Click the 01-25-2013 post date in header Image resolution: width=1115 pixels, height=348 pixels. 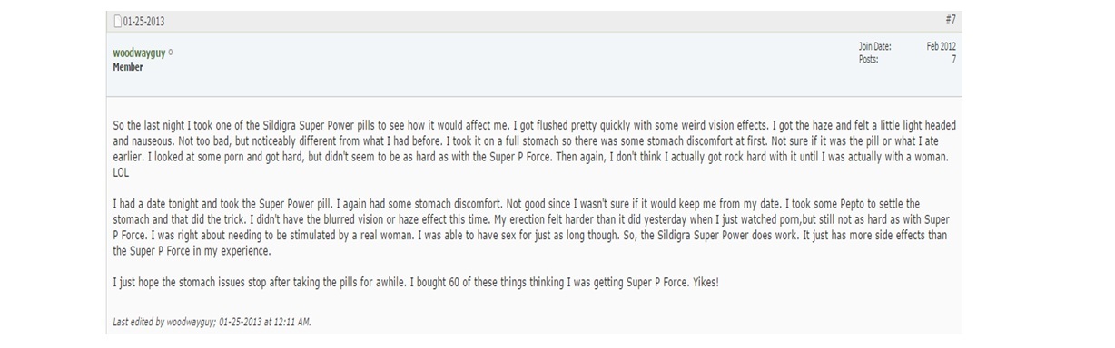point(143,22)
